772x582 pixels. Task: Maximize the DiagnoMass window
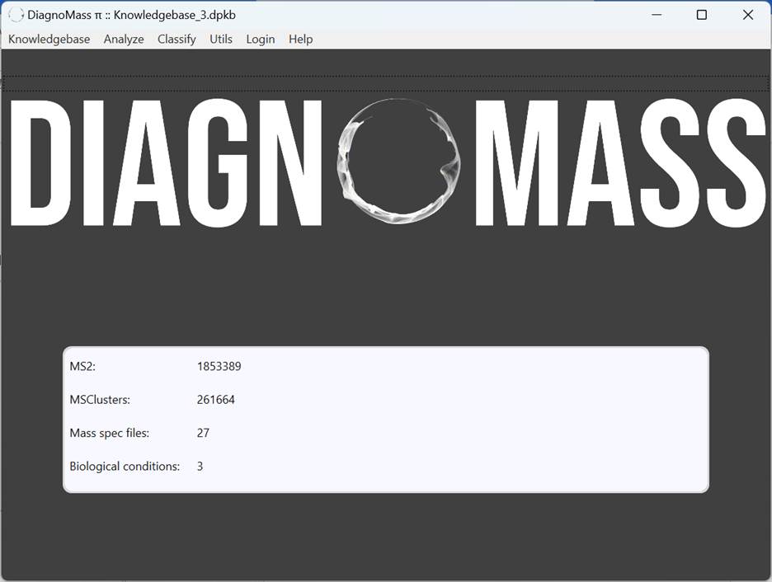tap(702, 15)
